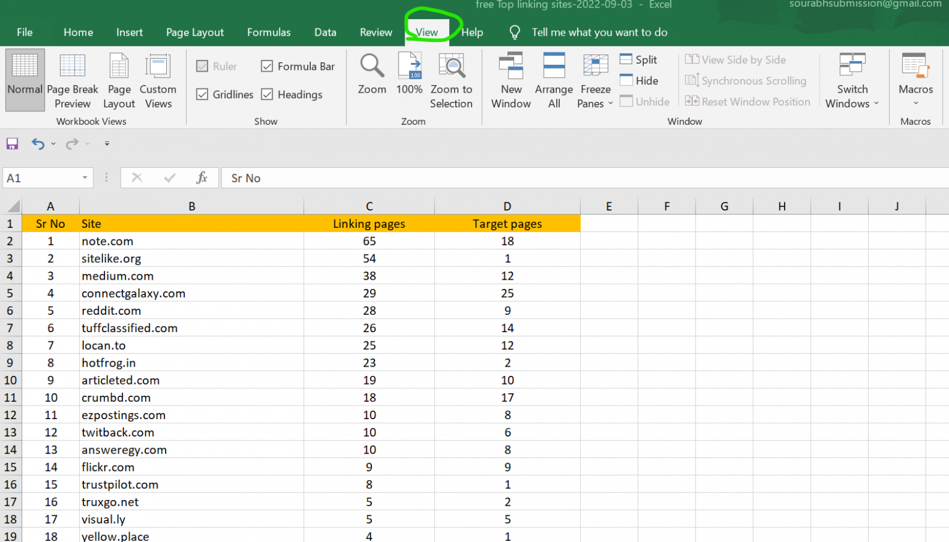Open the Zoom dialog
The width and height of the screenshot is (949, 542).
click(372, 74)
